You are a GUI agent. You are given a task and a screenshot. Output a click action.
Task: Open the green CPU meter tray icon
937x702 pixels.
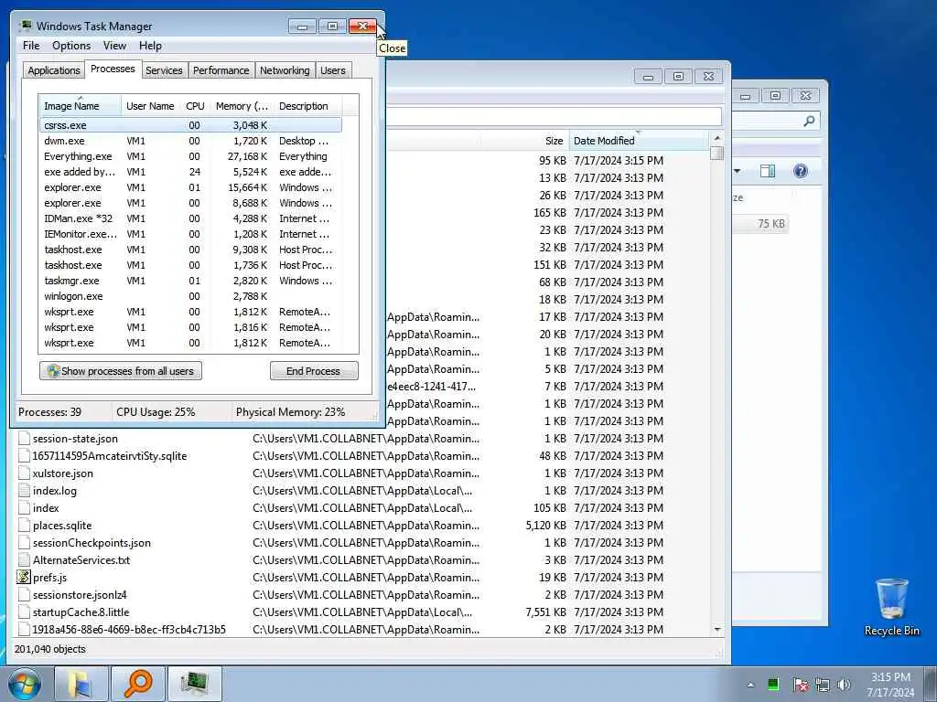773,685
